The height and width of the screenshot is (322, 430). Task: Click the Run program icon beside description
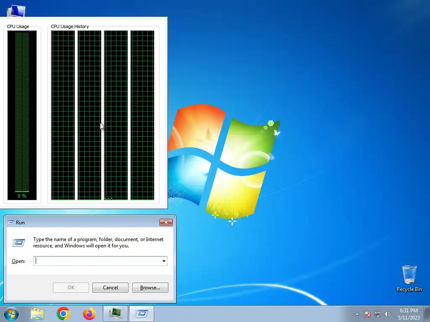tap(18, 242)
